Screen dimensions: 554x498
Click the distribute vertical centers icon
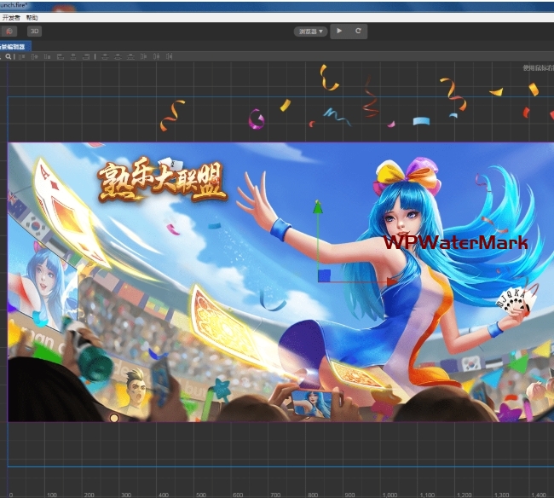(118, 56)
